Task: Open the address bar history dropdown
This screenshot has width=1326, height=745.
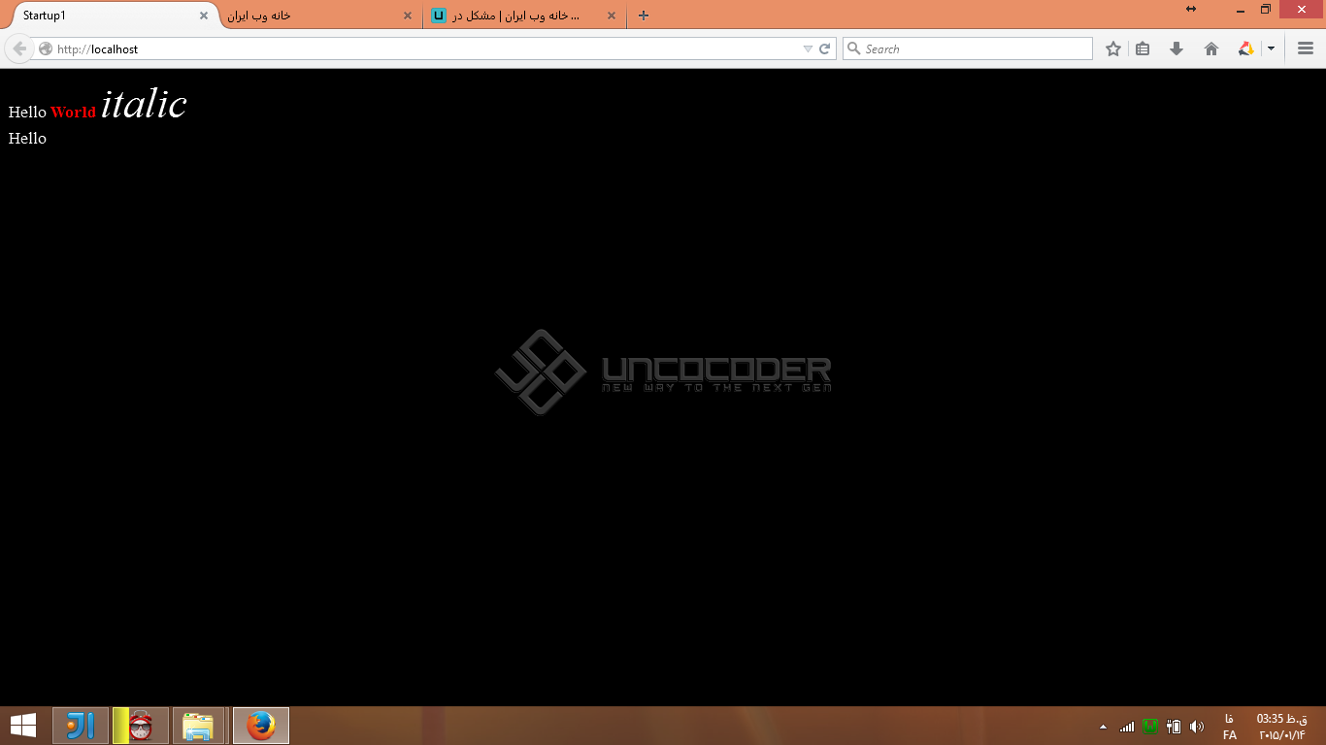Action: point(808,49)
